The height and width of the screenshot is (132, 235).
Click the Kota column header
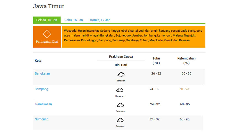coord(38,61)
